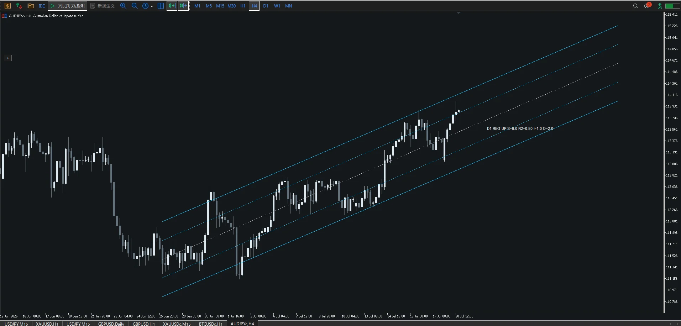Open the GBPUSD,H1 chart tab

(143, 324)
